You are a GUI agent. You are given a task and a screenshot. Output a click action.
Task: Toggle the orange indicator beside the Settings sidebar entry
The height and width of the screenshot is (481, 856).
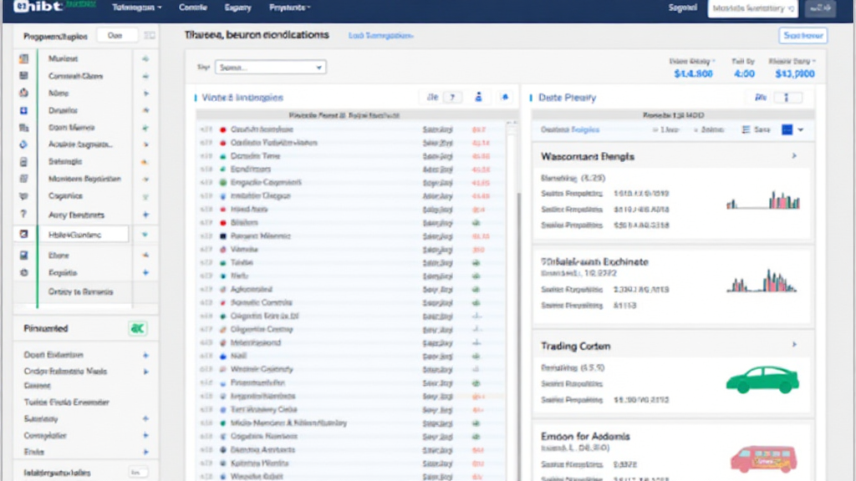click(x=144, y=160)
